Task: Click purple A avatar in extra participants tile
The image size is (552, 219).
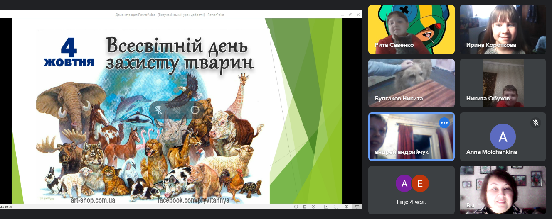Action: point(403,184)
